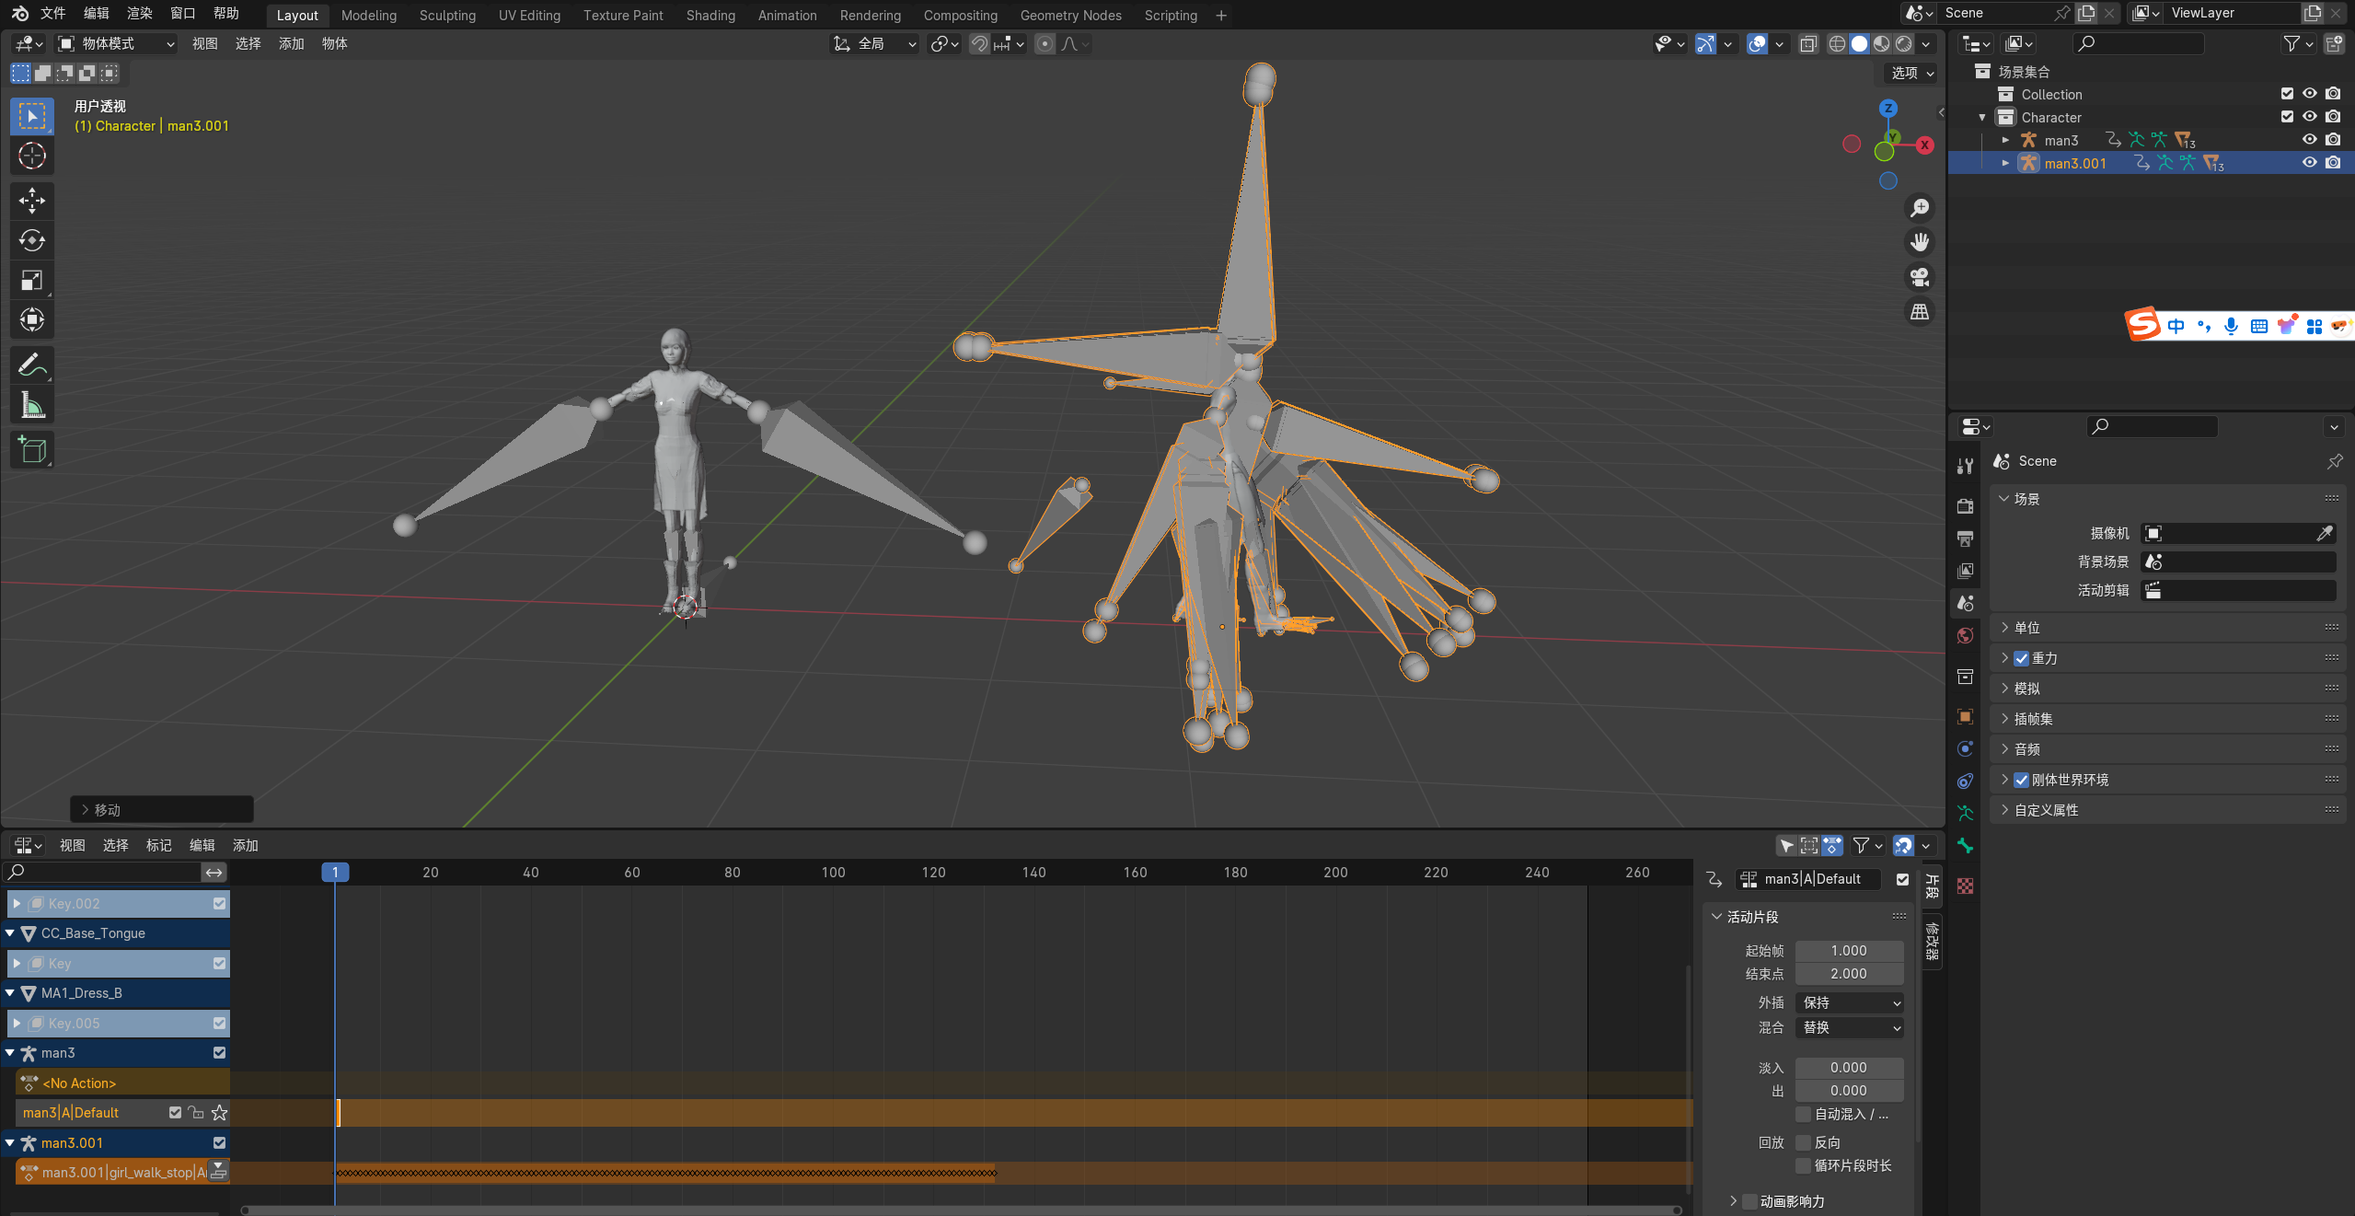Activate the Add Cube tool
The width and height of the screenshot is (2355, 1216).
[x=32, y=450]
